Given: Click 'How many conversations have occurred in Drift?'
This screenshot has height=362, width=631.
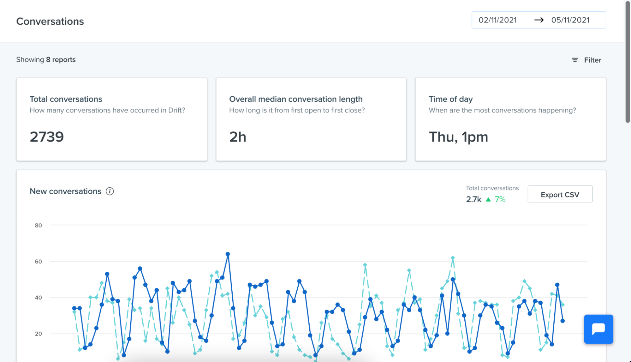Looking at the screenshot, I should tap(107, 110).
